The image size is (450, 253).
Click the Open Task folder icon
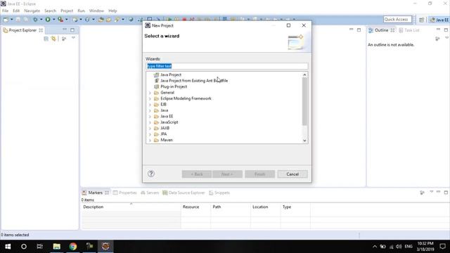point(108,20)
